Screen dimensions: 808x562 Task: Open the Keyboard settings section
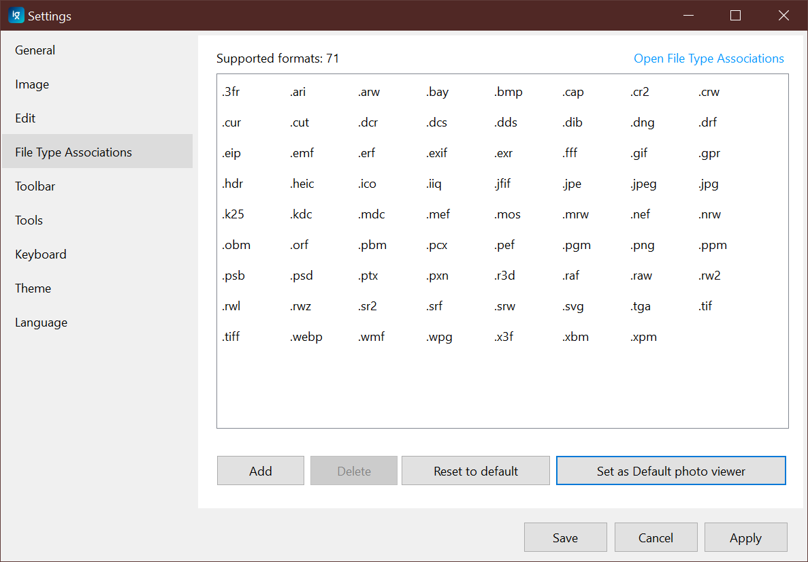[40, 254]
